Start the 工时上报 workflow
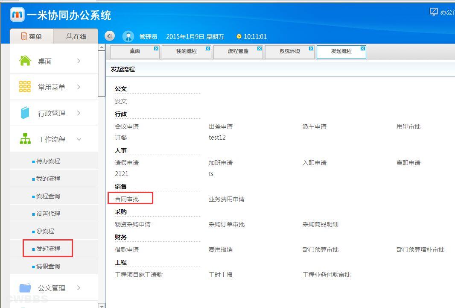 coord(221,275)
